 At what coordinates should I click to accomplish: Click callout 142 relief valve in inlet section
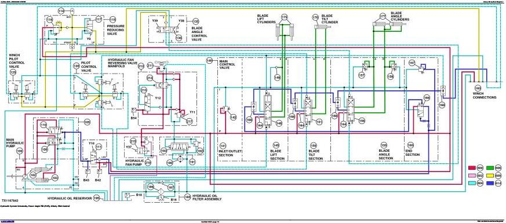pos(233,118)
